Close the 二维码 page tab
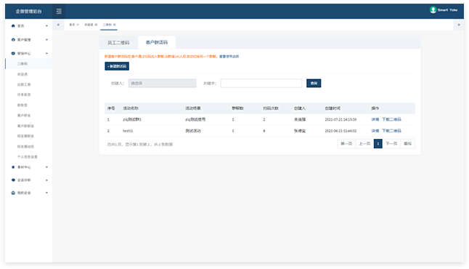 [115, 25]
